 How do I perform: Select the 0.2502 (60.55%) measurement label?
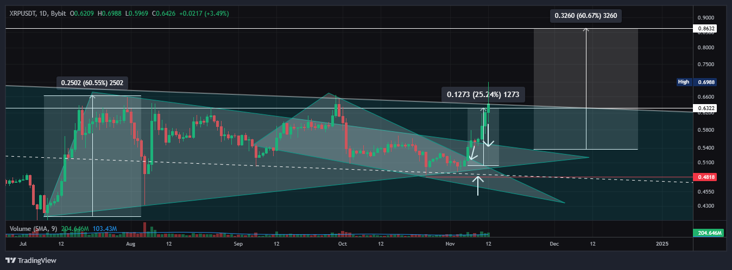[x=92, y=83]
